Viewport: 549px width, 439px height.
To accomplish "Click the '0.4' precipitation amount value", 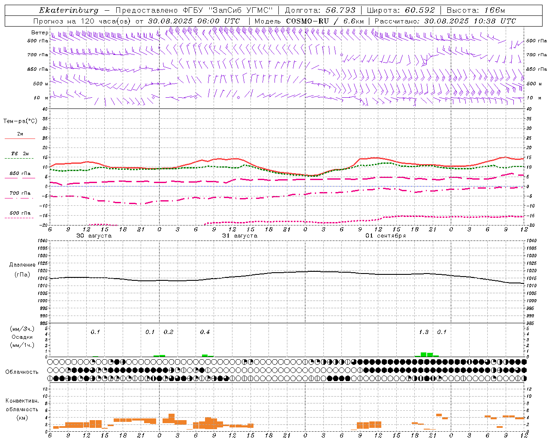I will (x=205, y=332).
